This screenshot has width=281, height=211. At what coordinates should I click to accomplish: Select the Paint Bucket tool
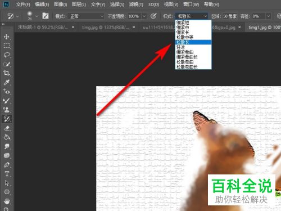(x=7, y=137)
